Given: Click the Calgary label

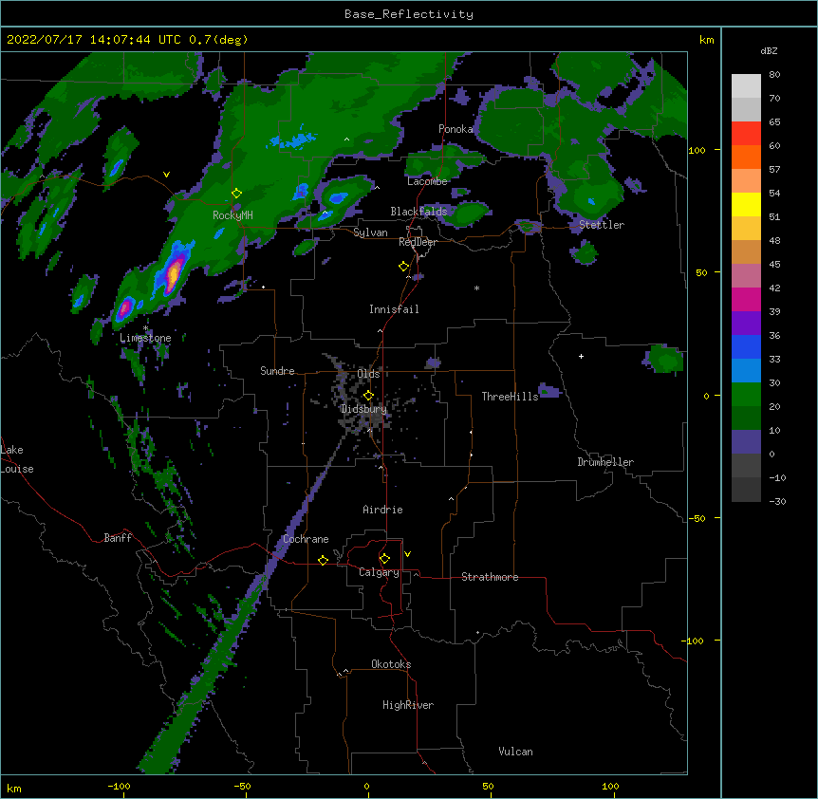Looking at the screenshot, I should pyautogui.click(x=379, y=572).
